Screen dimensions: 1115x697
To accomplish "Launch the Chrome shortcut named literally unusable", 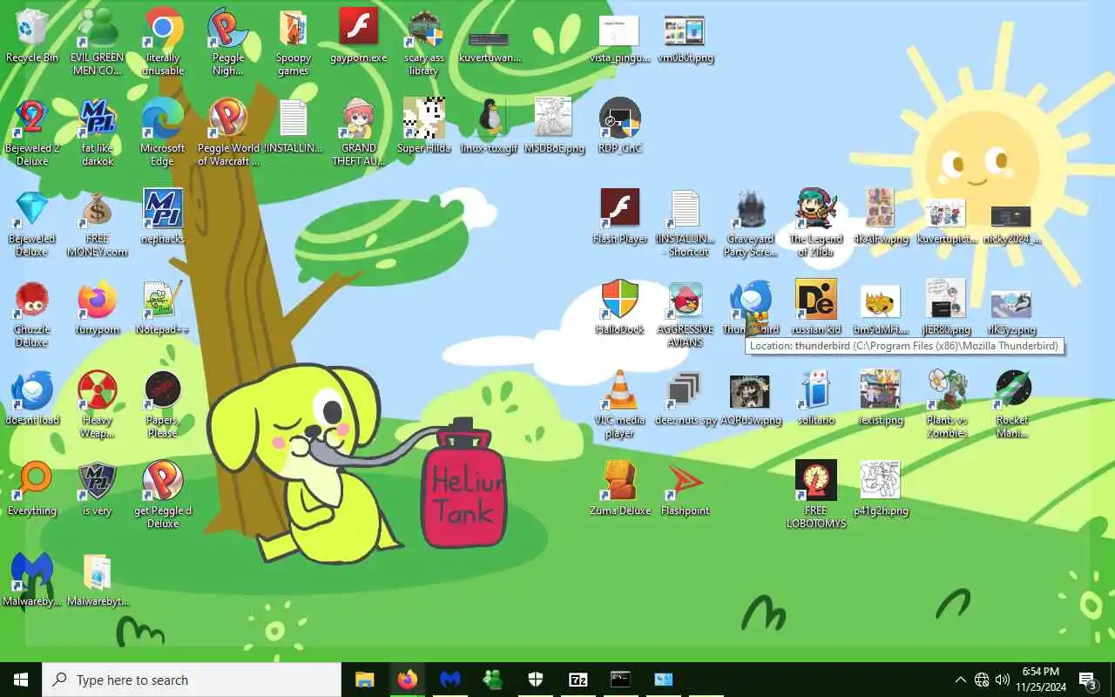I will click(163, 43).
